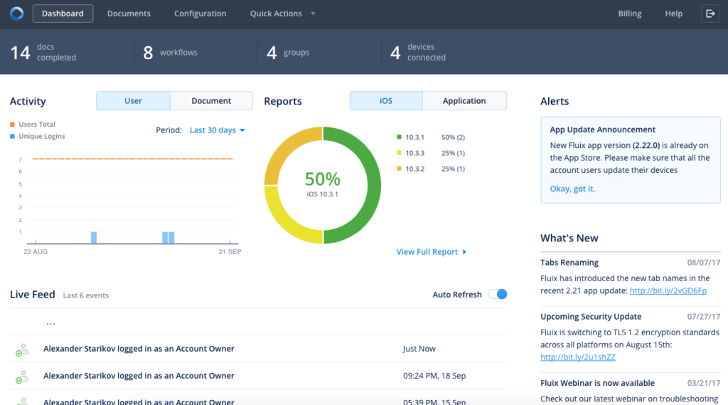
Task: Switch Activity view to Document
Action: pos(211,101)
